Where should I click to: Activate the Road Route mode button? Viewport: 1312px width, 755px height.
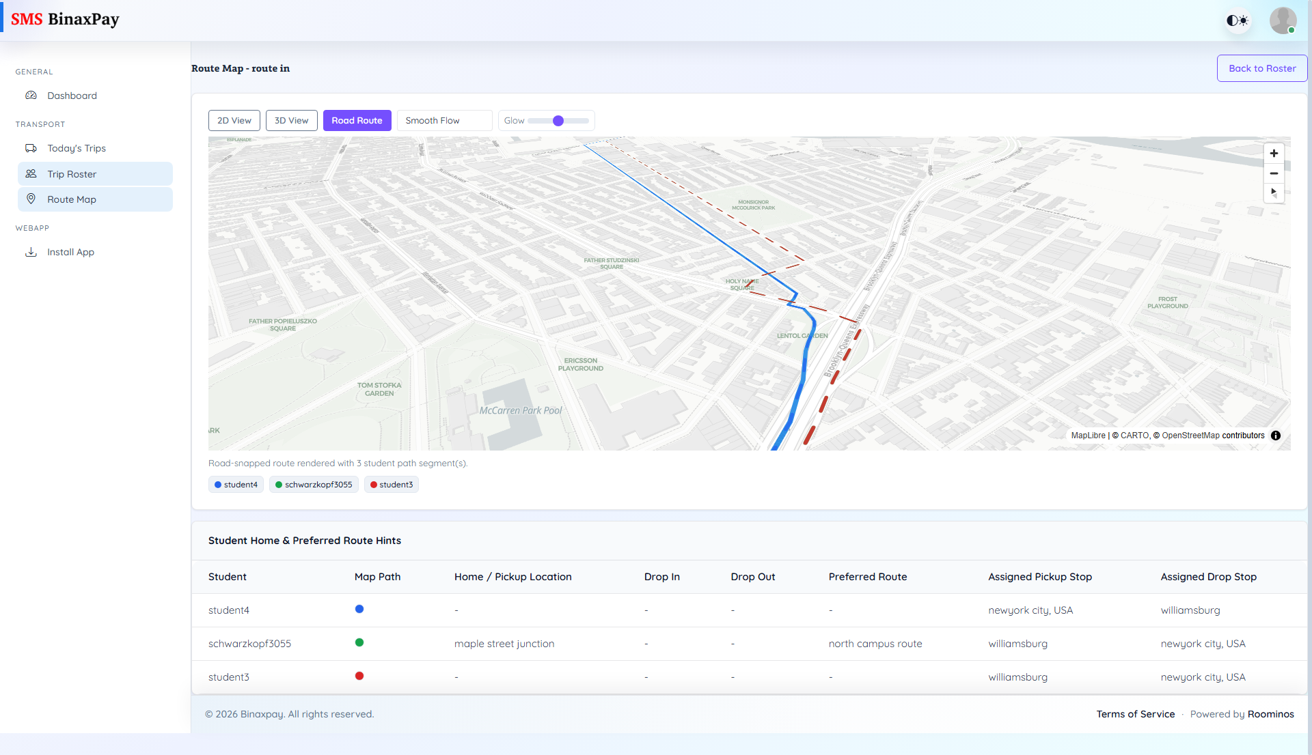click(x=357, y=120)
